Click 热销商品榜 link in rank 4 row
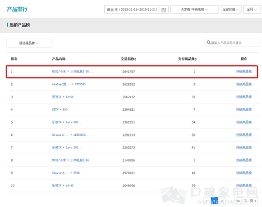The image size is (262, 207). [244, 109]
